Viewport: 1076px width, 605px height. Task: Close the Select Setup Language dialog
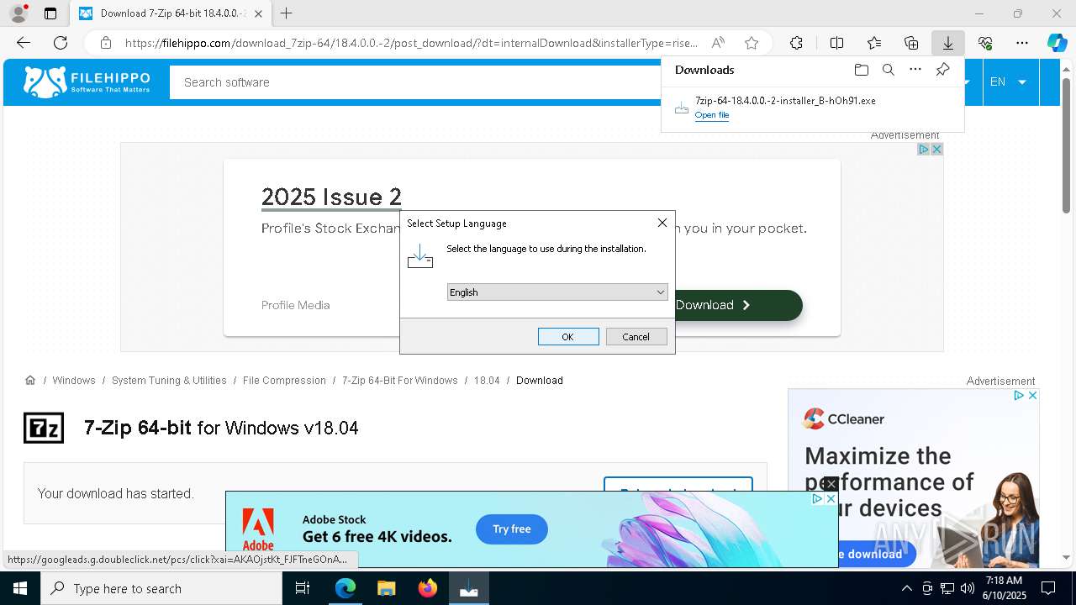[662, 223]
